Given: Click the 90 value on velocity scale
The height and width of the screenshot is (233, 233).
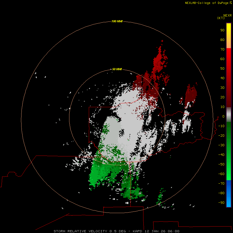Looking at the screenshot, I should point(222,30).
